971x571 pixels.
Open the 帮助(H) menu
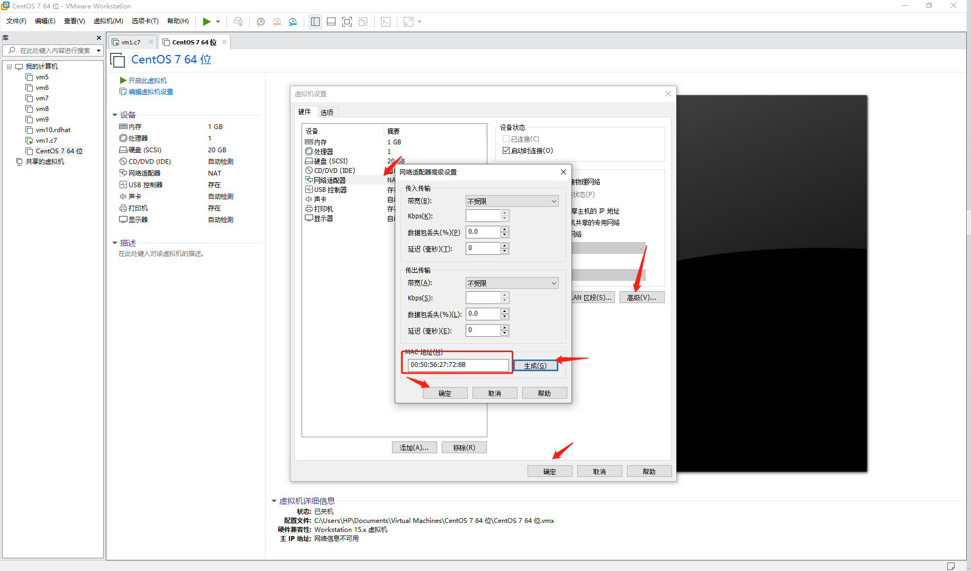click(178, 21)
